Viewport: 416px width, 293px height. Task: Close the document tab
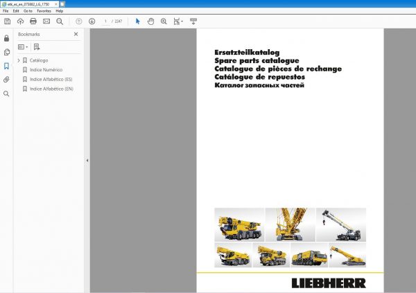[56, 4]
